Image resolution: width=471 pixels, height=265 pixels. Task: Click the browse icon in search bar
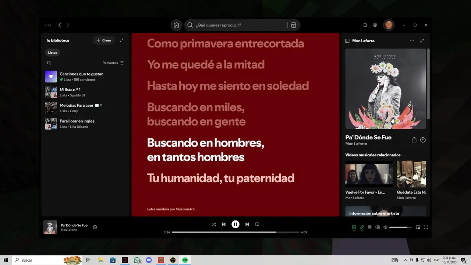pos(293,25)
